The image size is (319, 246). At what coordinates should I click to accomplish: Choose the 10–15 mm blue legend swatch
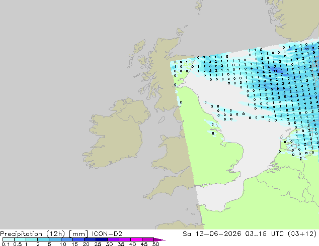(66, 239)
